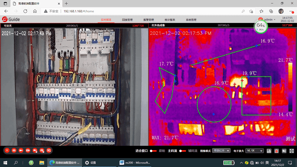297x167 pixels.
Task: Toggle the 主码流/辅码流 stream switch
Action: [182, 151]
